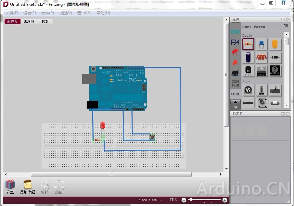Open the 文件(F) menu
Screen dimensions: 294x206
12,13
